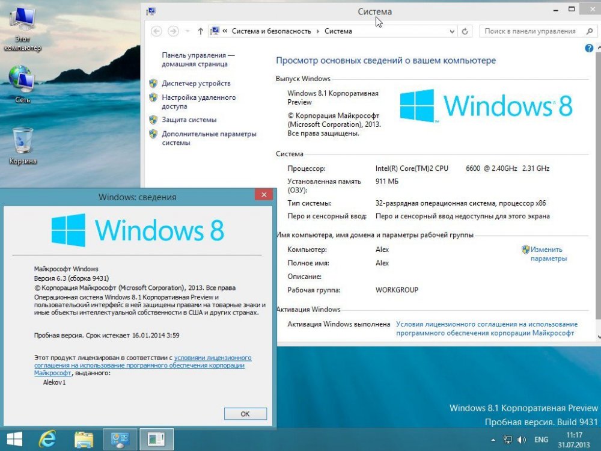The width and height of the screenshot is (601, 451).
Task: Select the trial expiry date 16.01.2014 3:59
Action: coord(156,335)
